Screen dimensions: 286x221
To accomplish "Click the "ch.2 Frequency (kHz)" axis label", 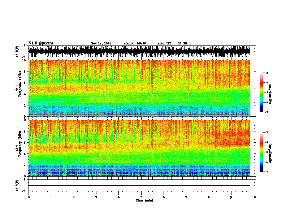I will coord(19,144).
